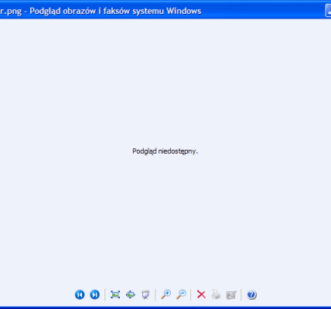Image resolution: width=331 pixels, height=309 pixels.
Task: Open the Help icon in the toolbar
Action: [x=251, y=294]
